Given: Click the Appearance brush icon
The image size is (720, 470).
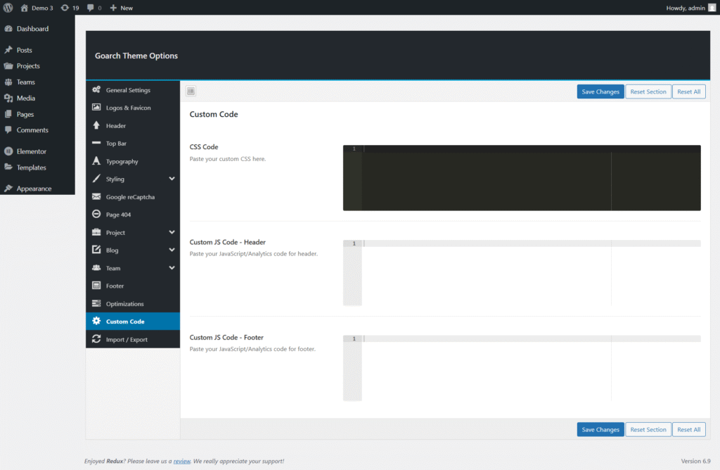Looking at the screenshot, I should [8, 189].
